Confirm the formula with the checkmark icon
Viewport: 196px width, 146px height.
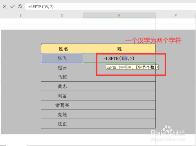tap(13, 6)
